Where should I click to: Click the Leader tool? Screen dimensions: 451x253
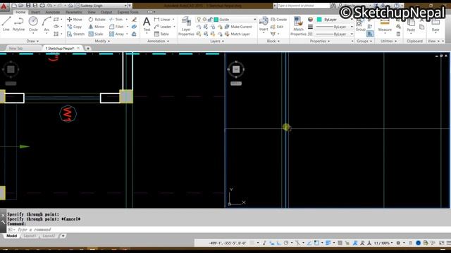pos(163,27)
